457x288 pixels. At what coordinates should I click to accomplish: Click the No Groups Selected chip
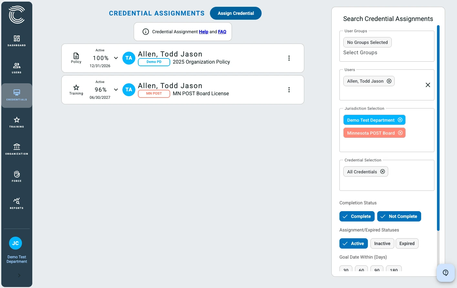[368, 42]
